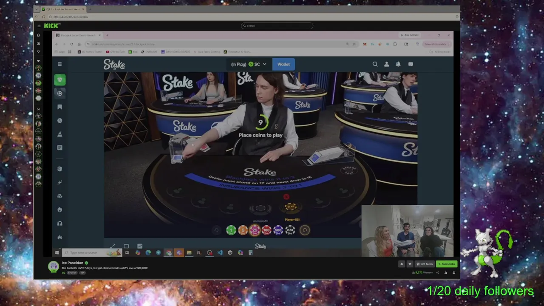
Task: Open the Extensions puzzle icon
Action: pyautogui.click(x=395, y=44)
